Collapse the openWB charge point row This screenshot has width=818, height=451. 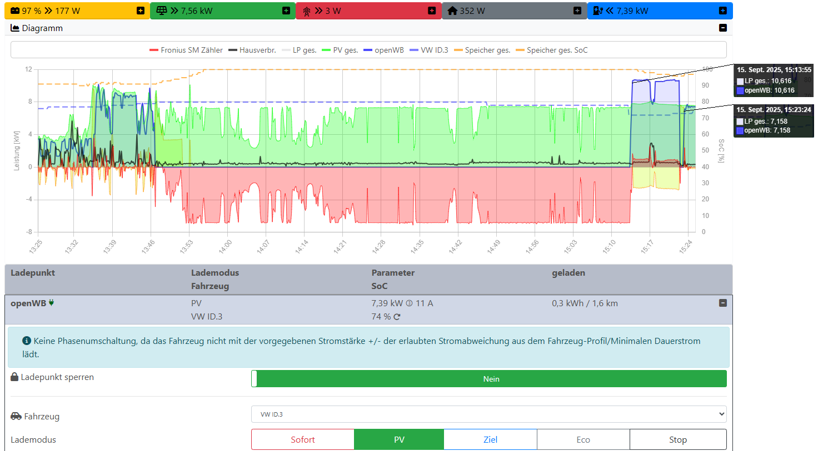[x=723, y=303]
